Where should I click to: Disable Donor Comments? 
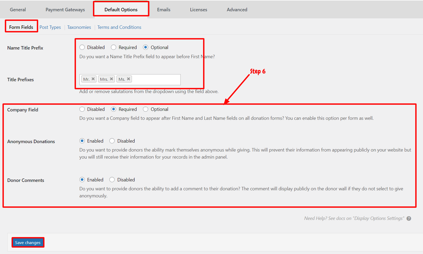point(112,180)
